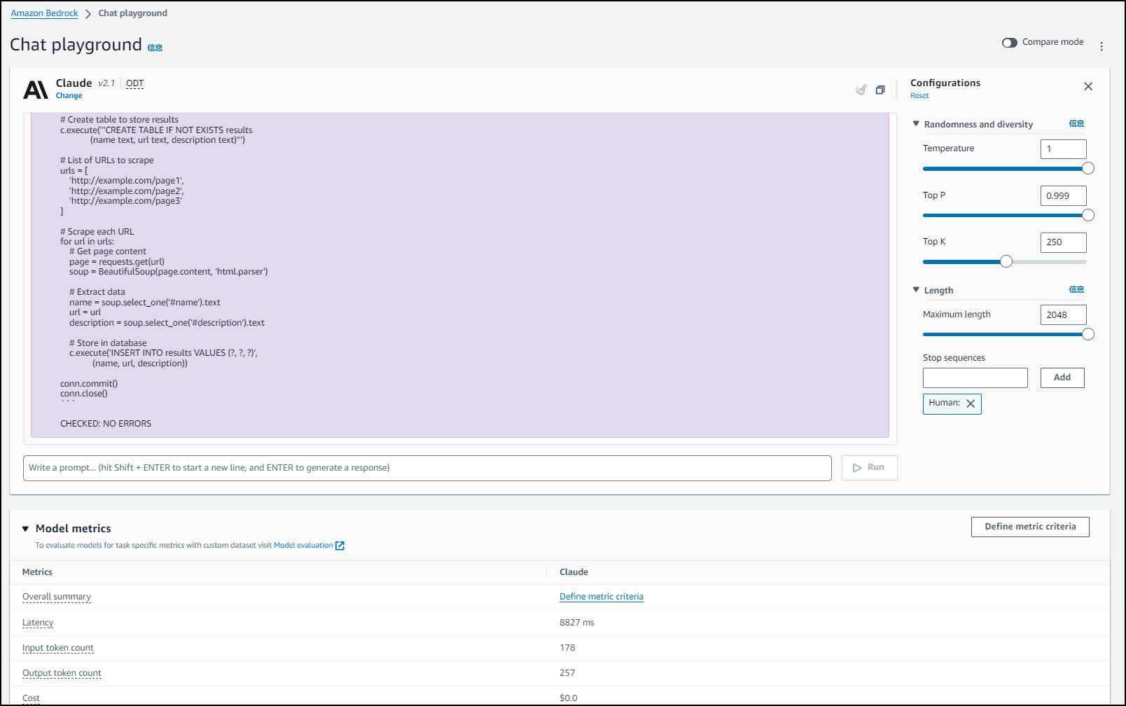
Task: Remove the Human: stop sequence
Action: point(971,403)
